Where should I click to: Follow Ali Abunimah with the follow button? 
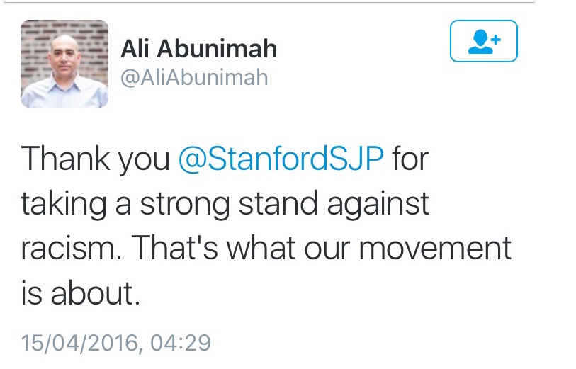click(483, 41)
